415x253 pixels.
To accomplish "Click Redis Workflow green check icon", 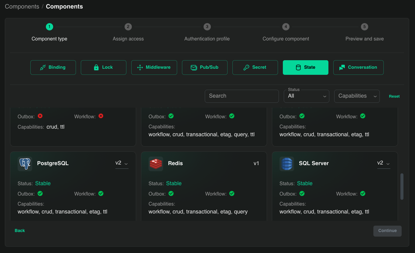I will tap(232, 193).
